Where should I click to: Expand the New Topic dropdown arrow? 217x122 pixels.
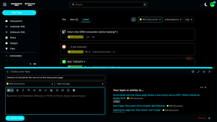[x=34, y=13]
